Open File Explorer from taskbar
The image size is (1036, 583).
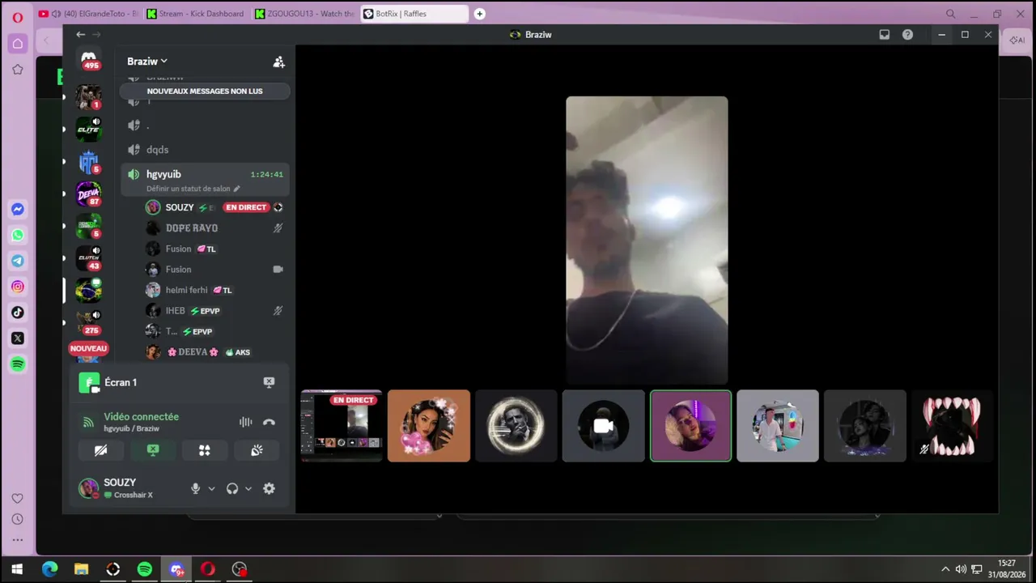tap(81, 569)
